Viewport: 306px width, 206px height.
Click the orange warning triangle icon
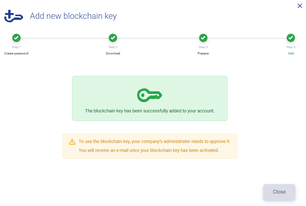click(x=72, y=142)
